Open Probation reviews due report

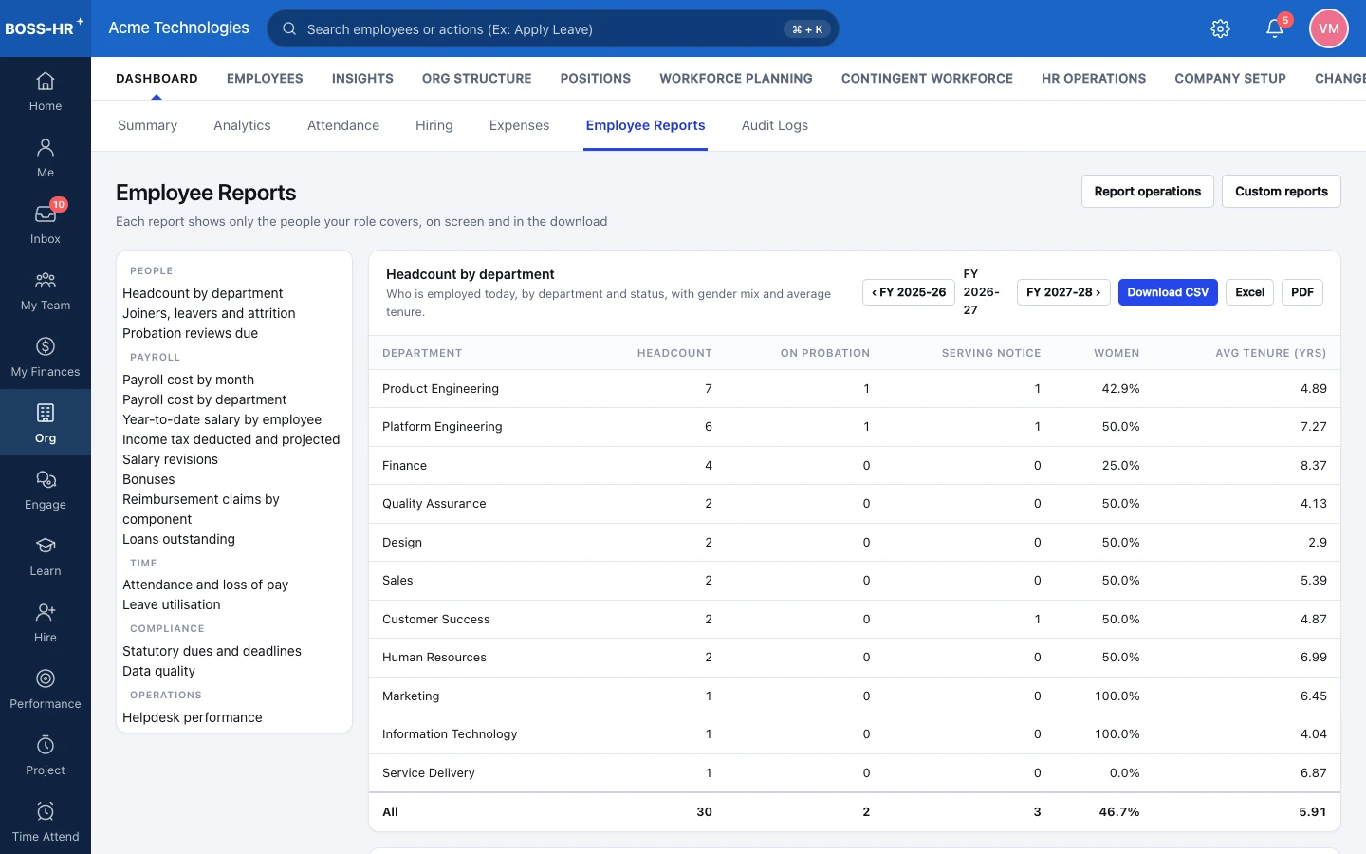click(190, 333)
